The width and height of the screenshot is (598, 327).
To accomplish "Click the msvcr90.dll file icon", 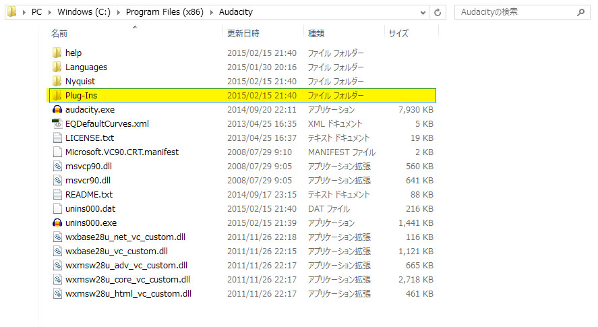I will 57,180.
